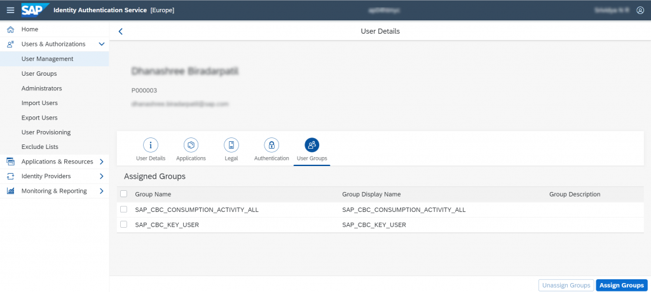Click the user ID P000003
Image resolution: width=651 pixels, height=292 pixels.
144,90
